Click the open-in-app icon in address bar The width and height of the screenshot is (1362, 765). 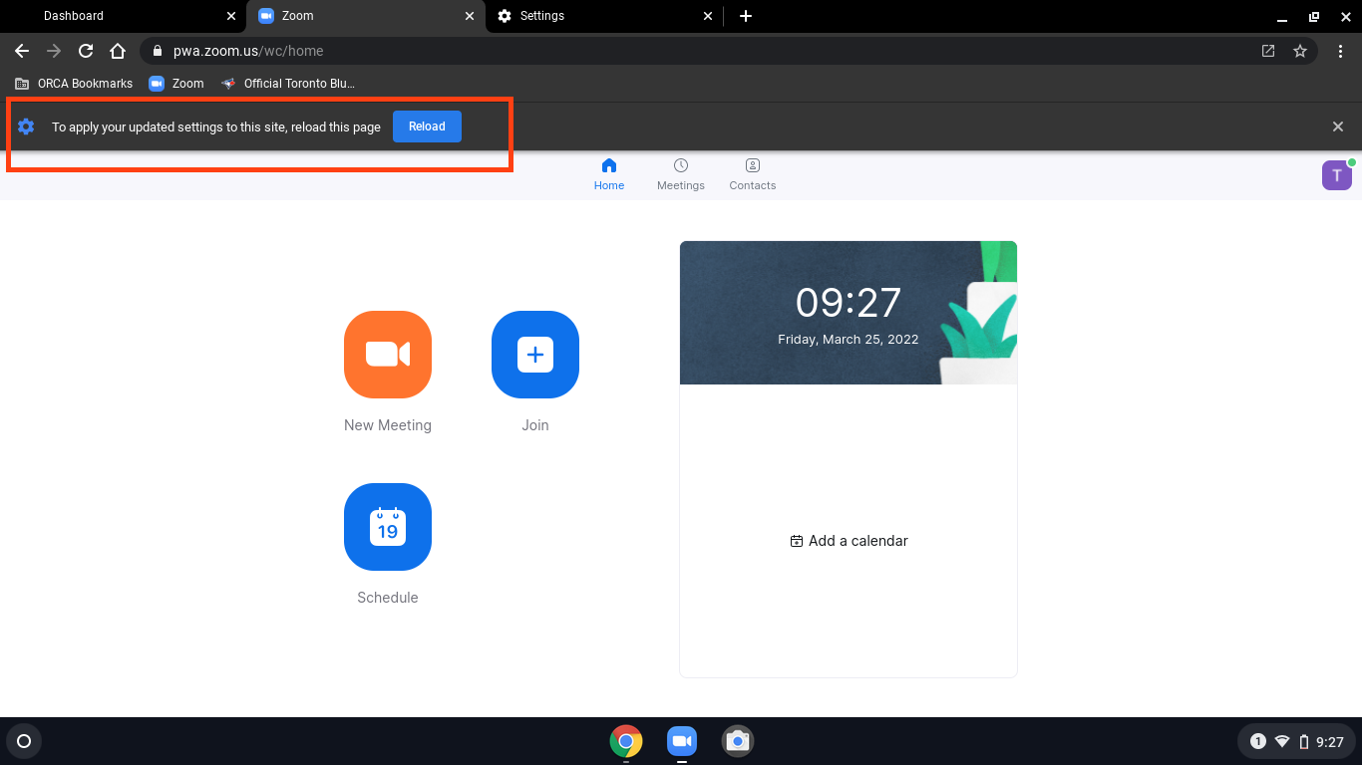coord(1268,51)
